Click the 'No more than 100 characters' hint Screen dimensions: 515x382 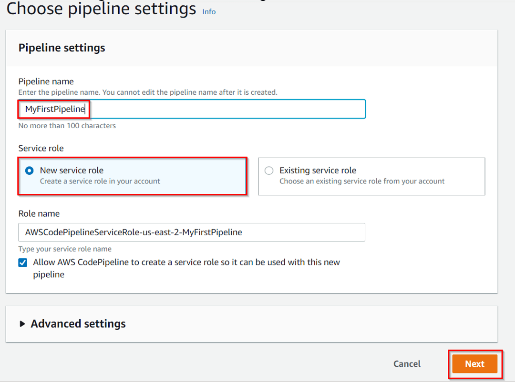point(67,126)
